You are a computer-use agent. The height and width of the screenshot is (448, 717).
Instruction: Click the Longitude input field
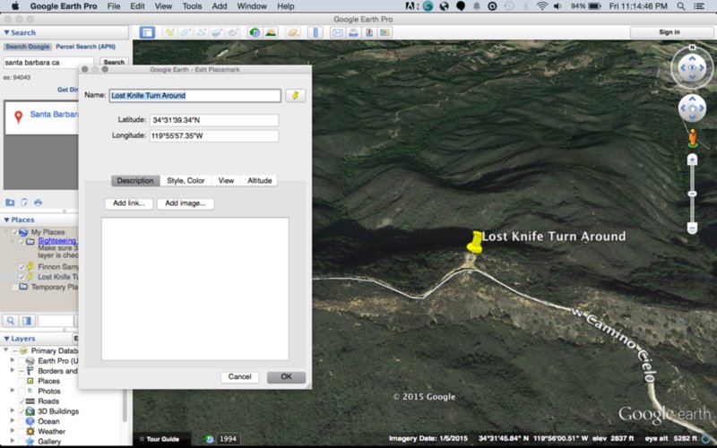[x=214, y=136]
